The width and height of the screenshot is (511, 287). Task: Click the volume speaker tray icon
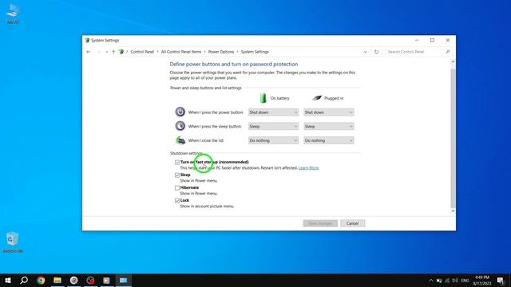(x=455, y=281)
